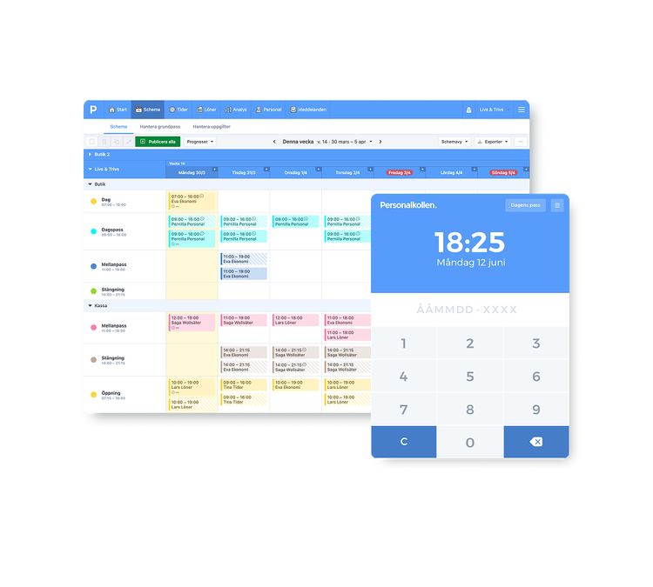This screenshot has height=587, width=653.
Task: Go to previous week with left arrow
Action: coord(274,141)
